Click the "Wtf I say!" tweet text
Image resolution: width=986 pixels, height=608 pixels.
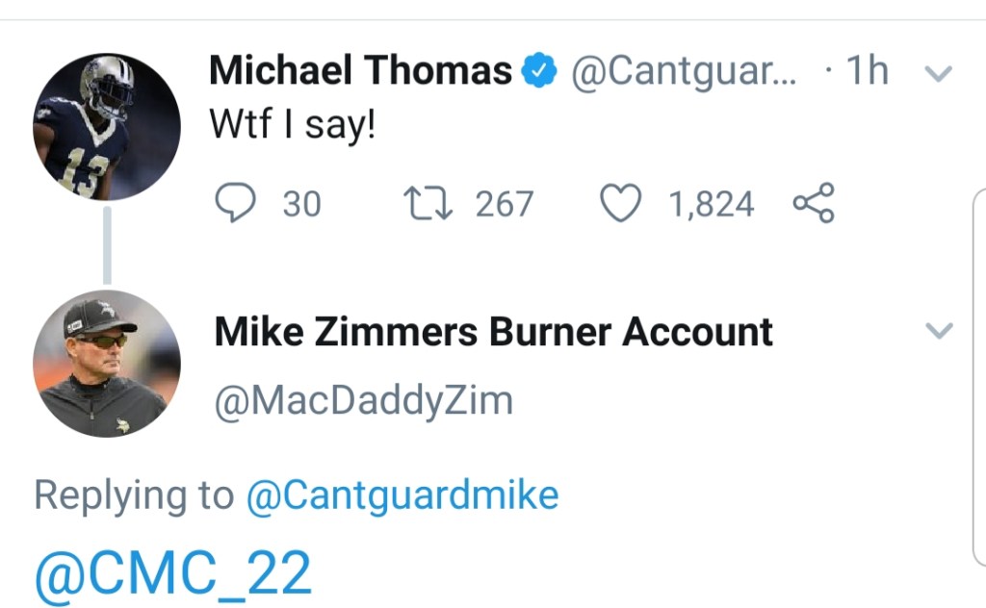tap(292, 126)
